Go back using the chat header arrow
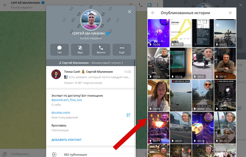This screenshot has height=157, width=246. [x=5, y=5]
